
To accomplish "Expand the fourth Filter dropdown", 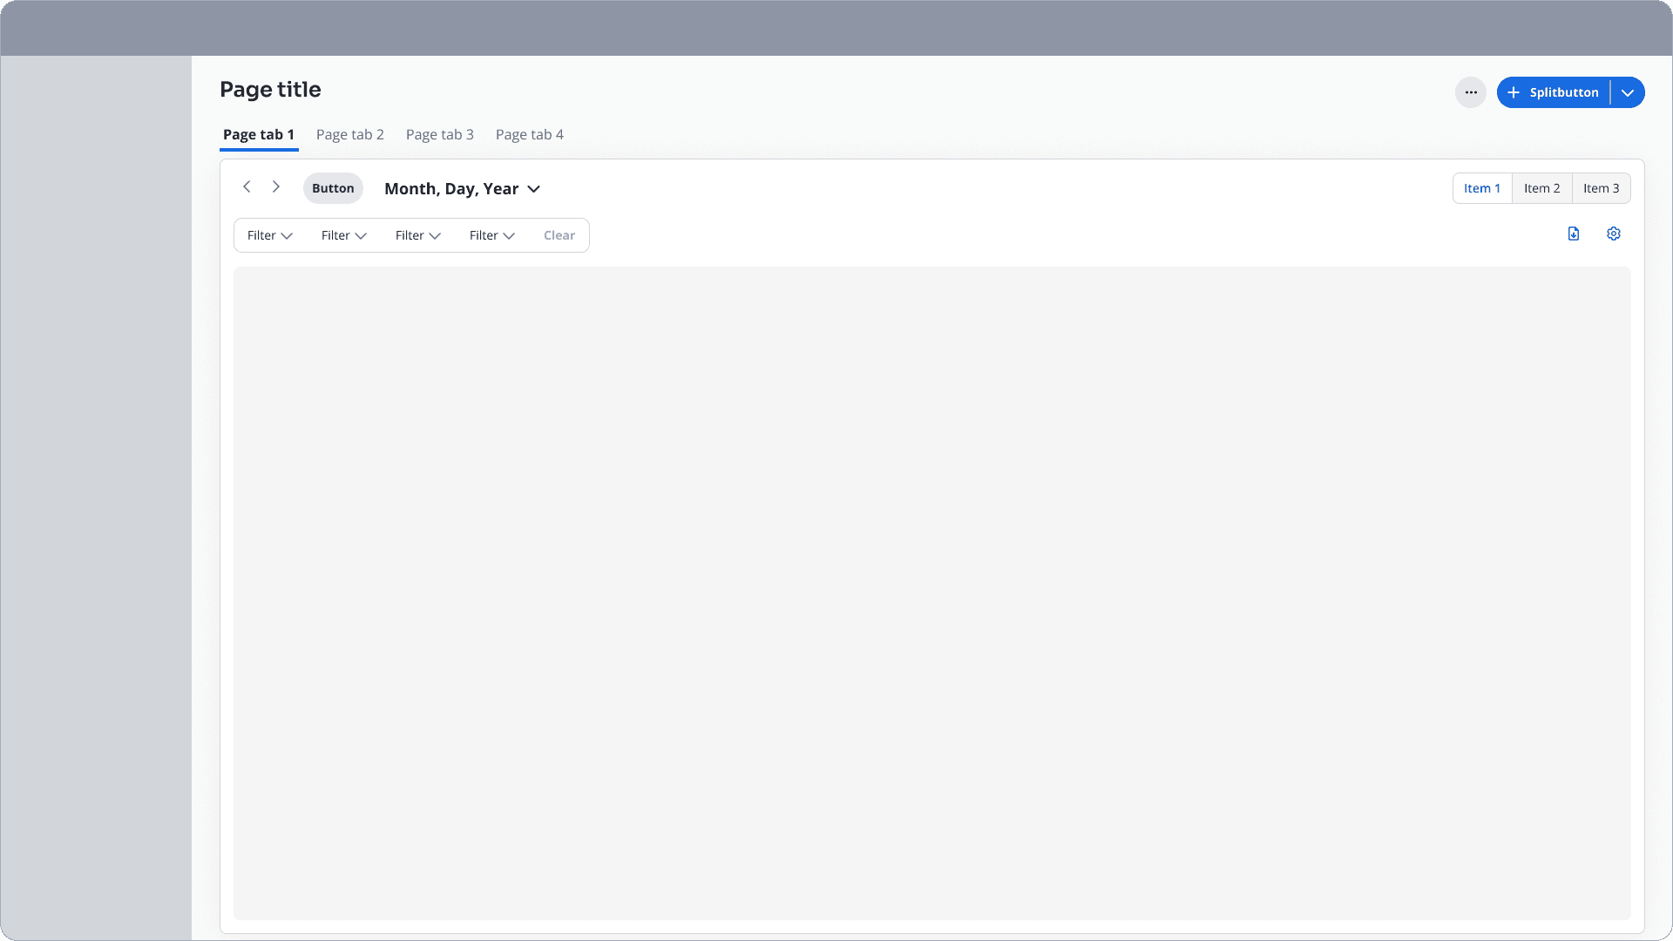I will pyautogui.click(x=491, y=235).
